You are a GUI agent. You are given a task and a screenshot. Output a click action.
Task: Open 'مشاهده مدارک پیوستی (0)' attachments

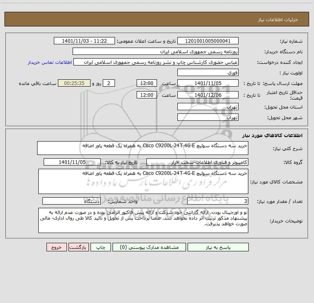coord(149,247)
